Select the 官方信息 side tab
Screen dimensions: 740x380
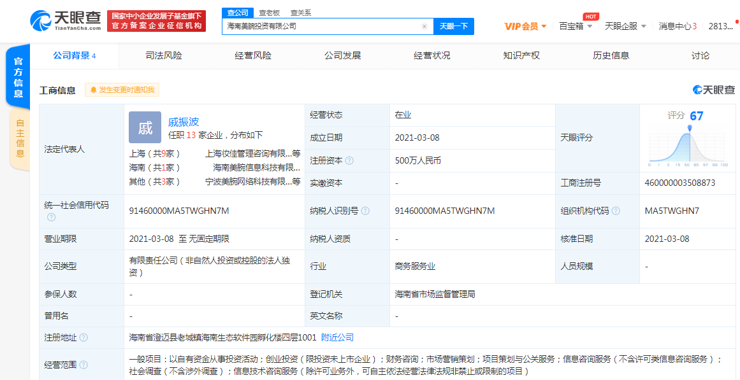[18, 77]
